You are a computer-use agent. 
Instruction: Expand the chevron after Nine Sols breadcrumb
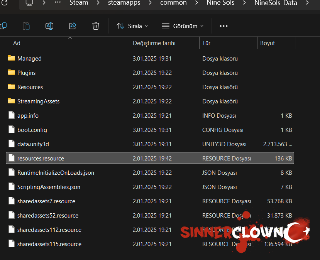point(244,3)
